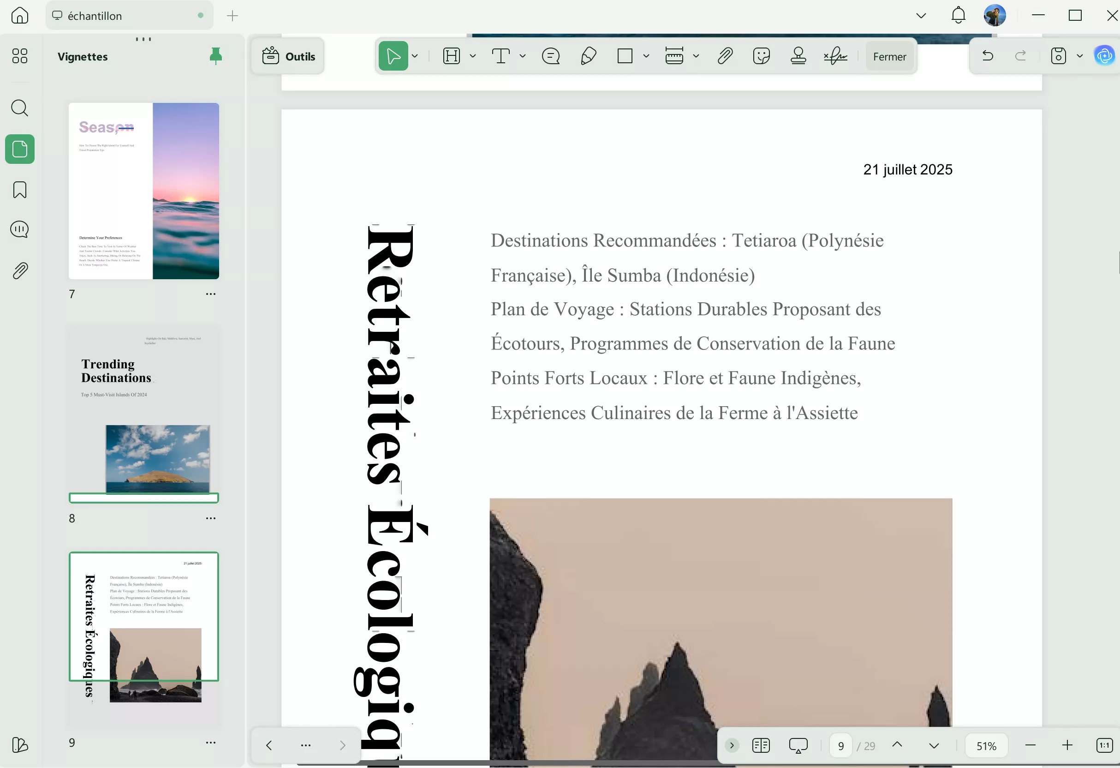Open the bookmarks panel in sidebar
The image size is (1120, 768).
coord(20,190)
